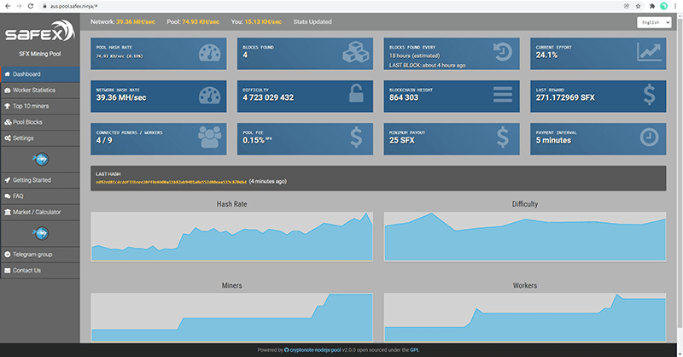Go to Top 10 miners
The width and height of the screenshot is (683, 357).
40,106
